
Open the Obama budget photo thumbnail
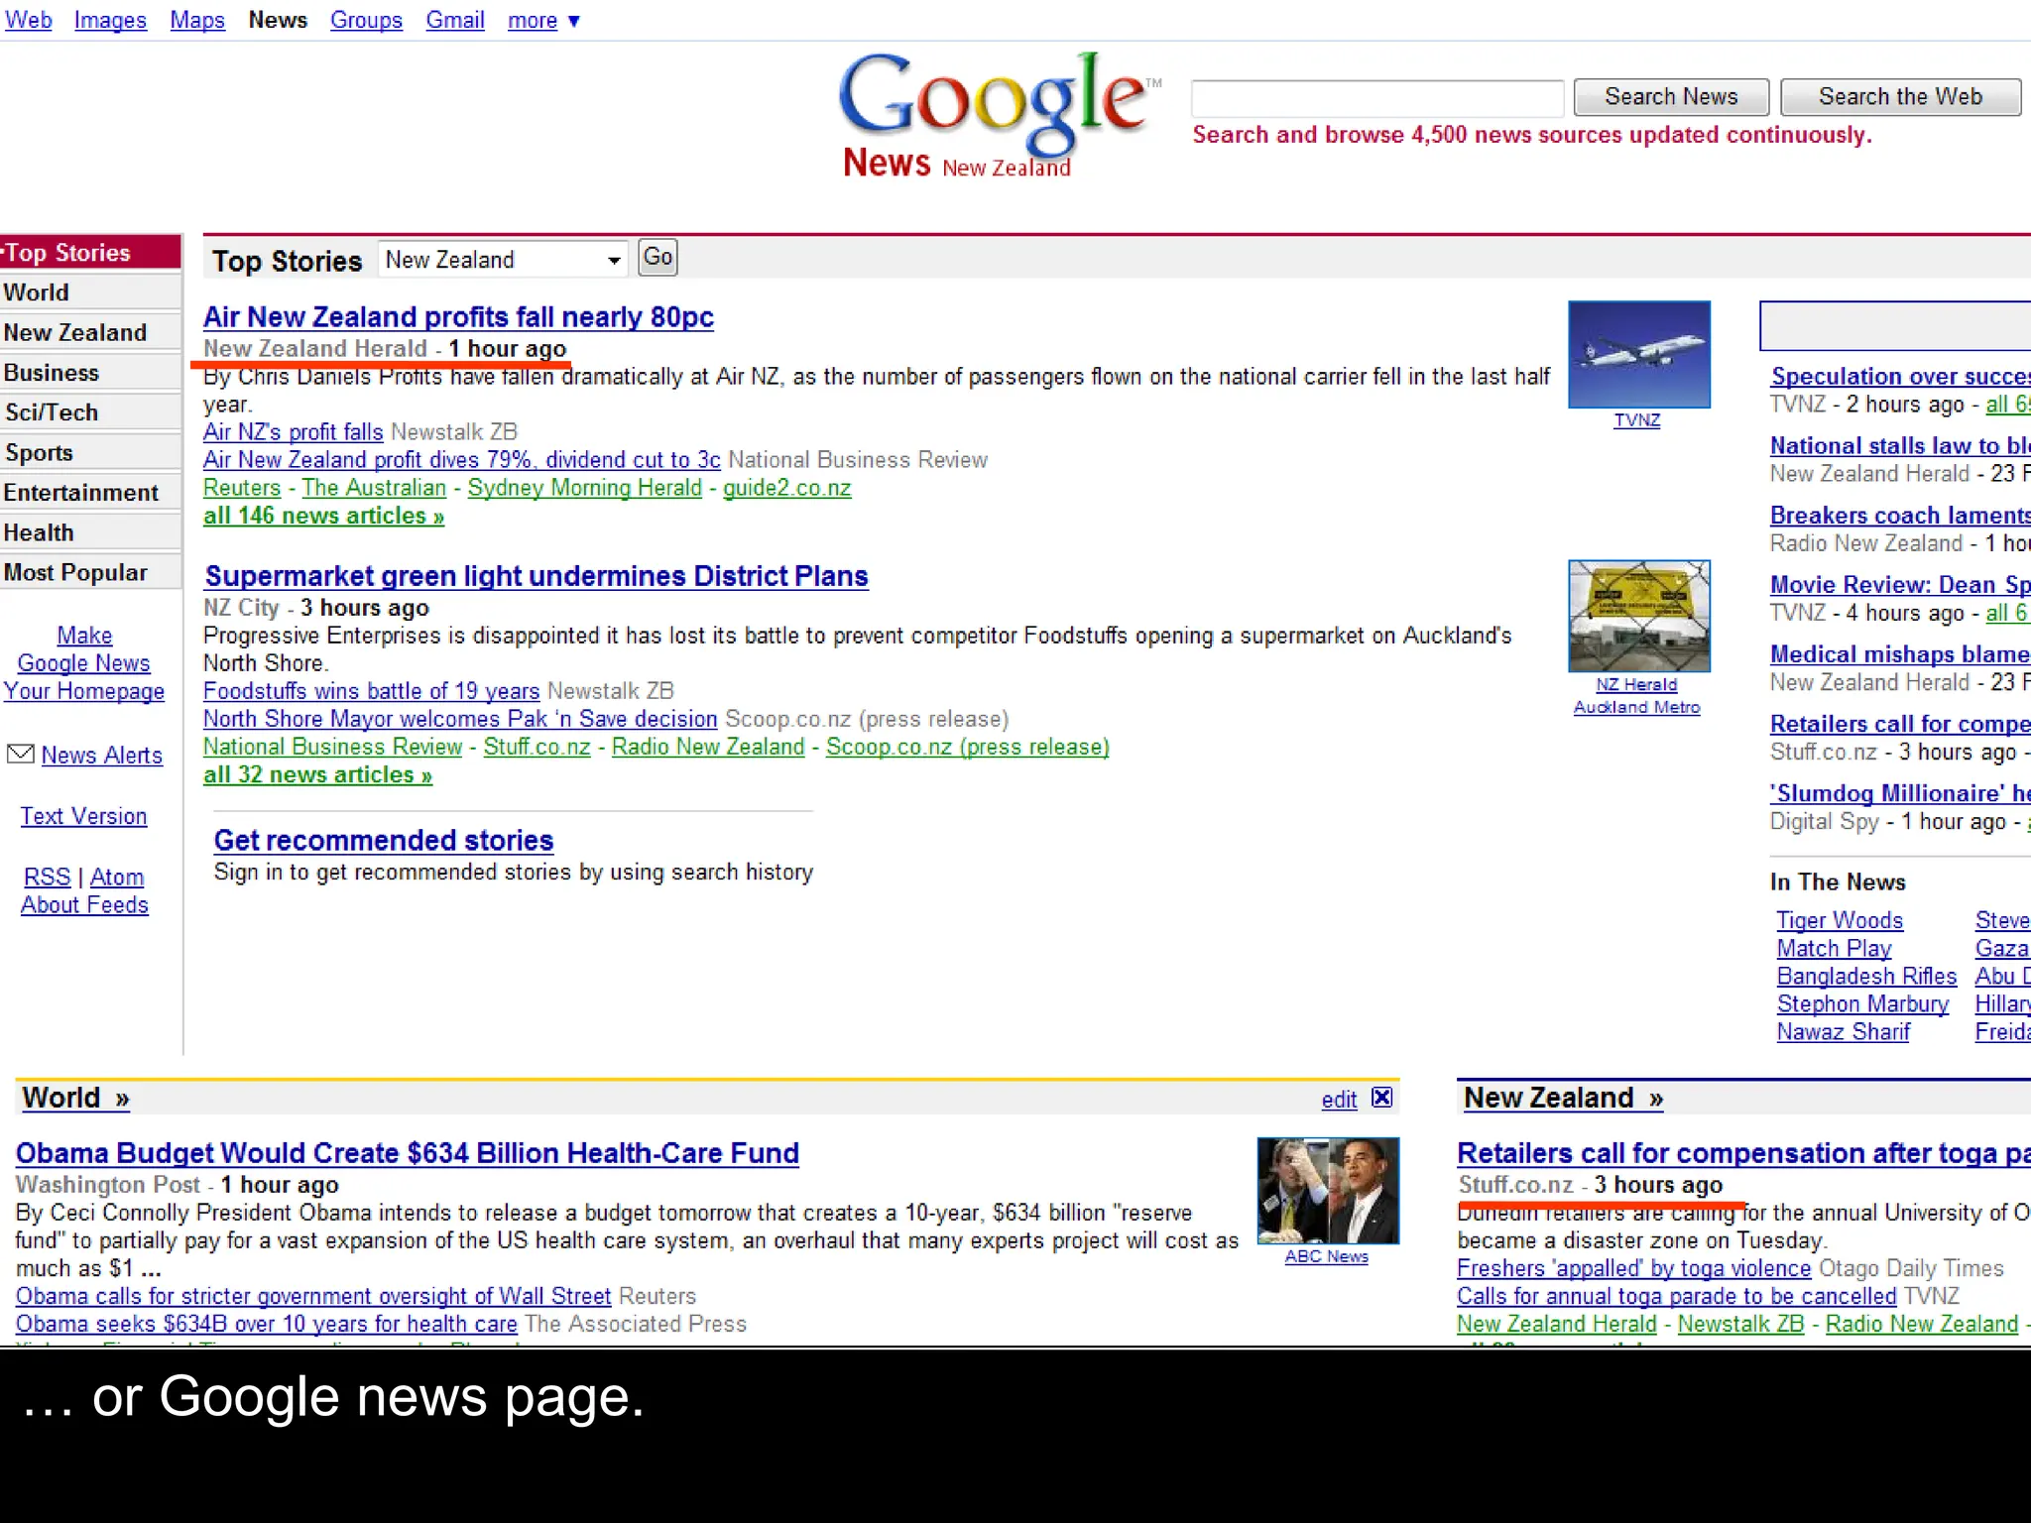pos(1328,1191)
